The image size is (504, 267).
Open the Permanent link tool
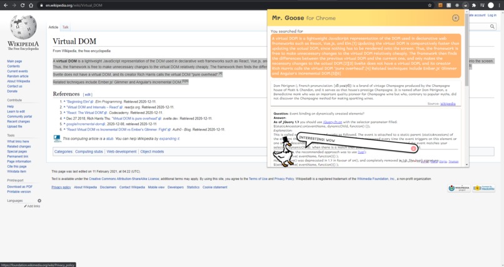18,156
